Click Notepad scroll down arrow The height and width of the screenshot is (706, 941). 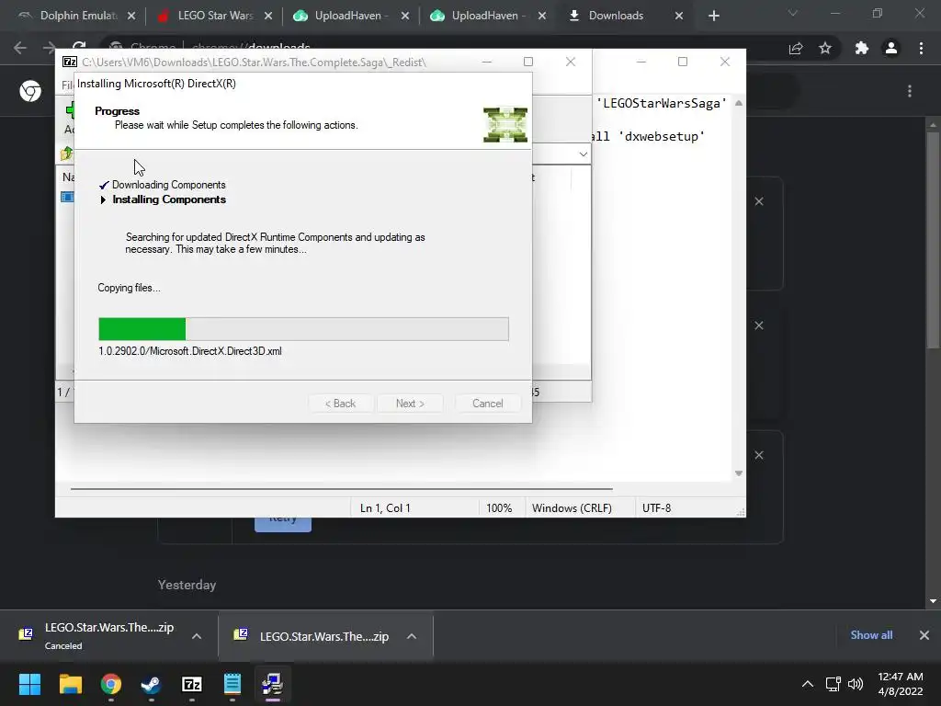click(x=739, y=473)
